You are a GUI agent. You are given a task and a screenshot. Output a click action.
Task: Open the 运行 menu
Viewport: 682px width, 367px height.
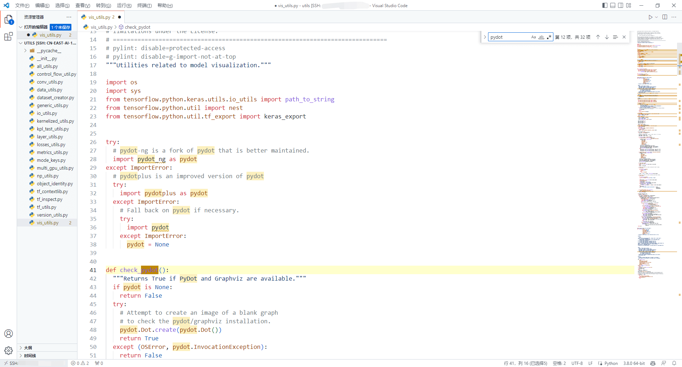click(x=124, y=5)
